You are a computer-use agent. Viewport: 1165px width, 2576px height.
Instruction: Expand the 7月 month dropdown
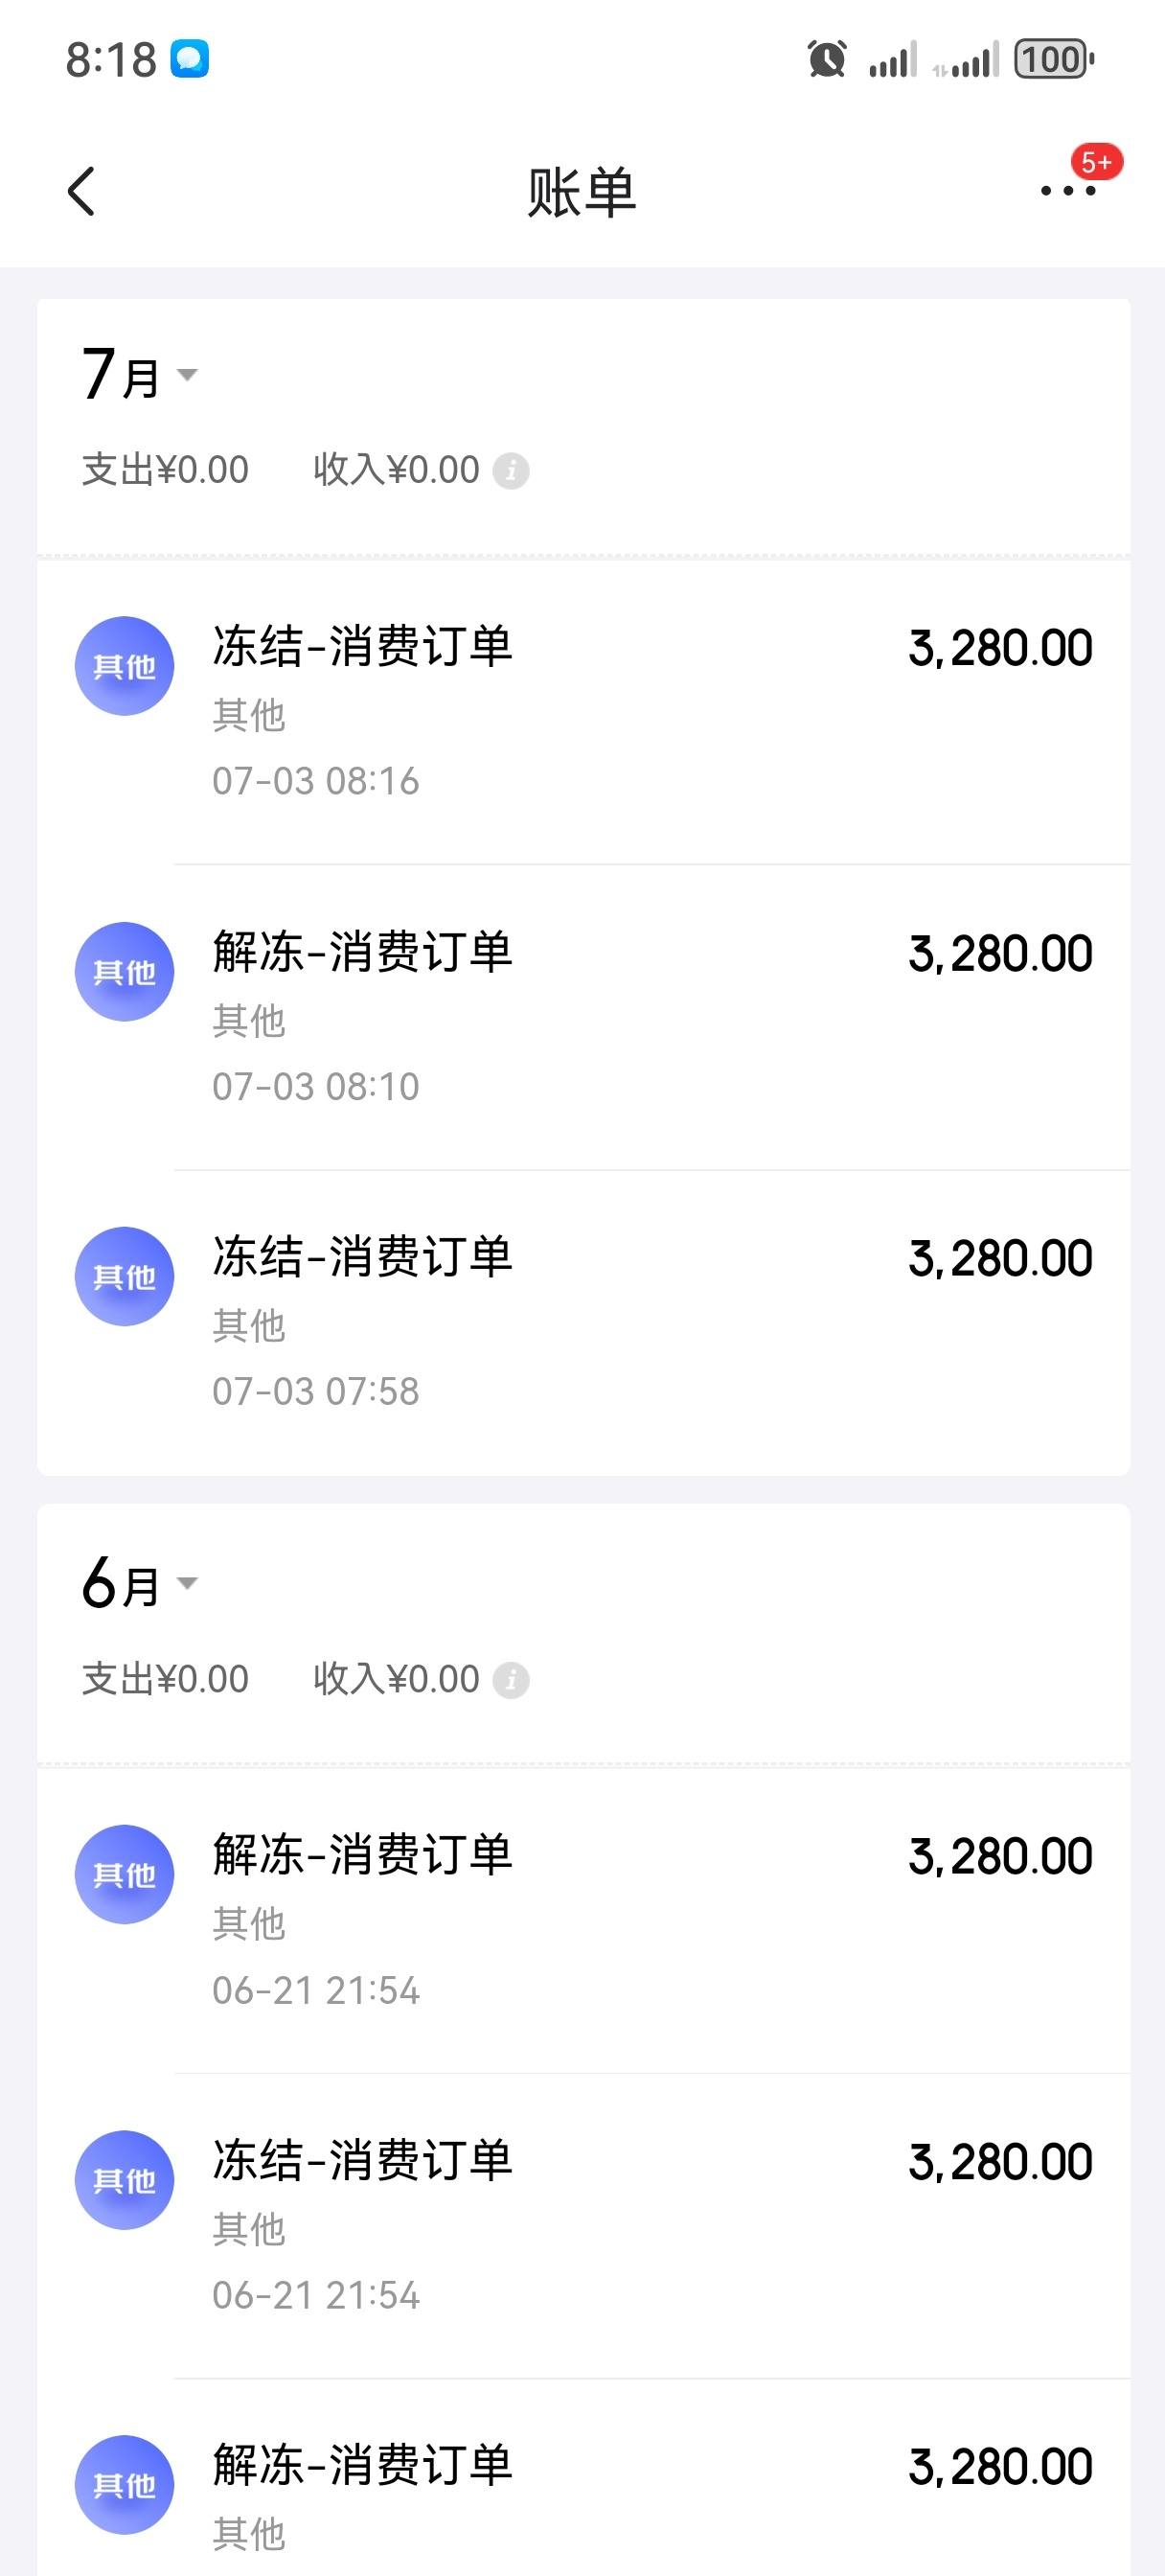pyautogui.click(x=140, y=374)
